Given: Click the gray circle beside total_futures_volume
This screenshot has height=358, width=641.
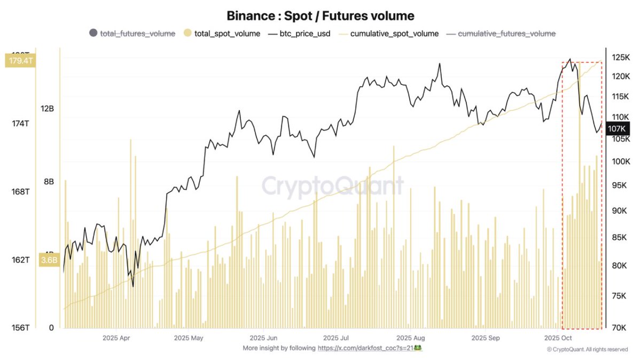Looking at the screenshot, I should [93, 33].
